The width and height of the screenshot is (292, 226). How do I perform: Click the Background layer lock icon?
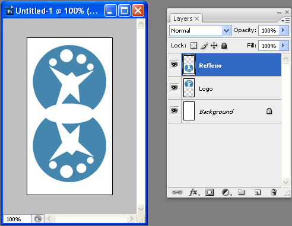pyautogui.click(x=269, y=111)
